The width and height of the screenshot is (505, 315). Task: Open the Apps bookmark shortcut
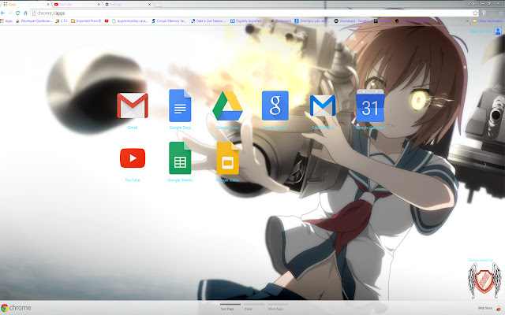click(6, 21)
